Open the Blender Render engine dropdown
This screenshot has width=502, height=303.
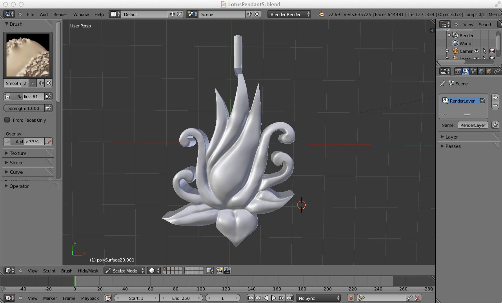click(289, 14)
